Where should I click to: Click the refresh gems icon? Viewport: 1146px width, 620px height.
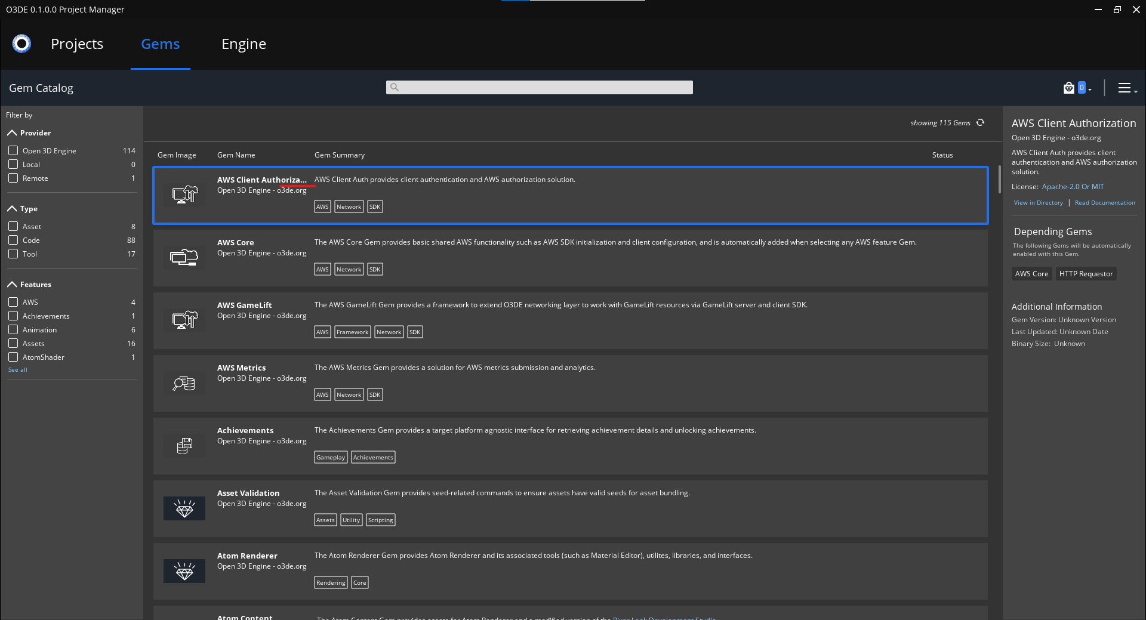[x=981, y=122]
